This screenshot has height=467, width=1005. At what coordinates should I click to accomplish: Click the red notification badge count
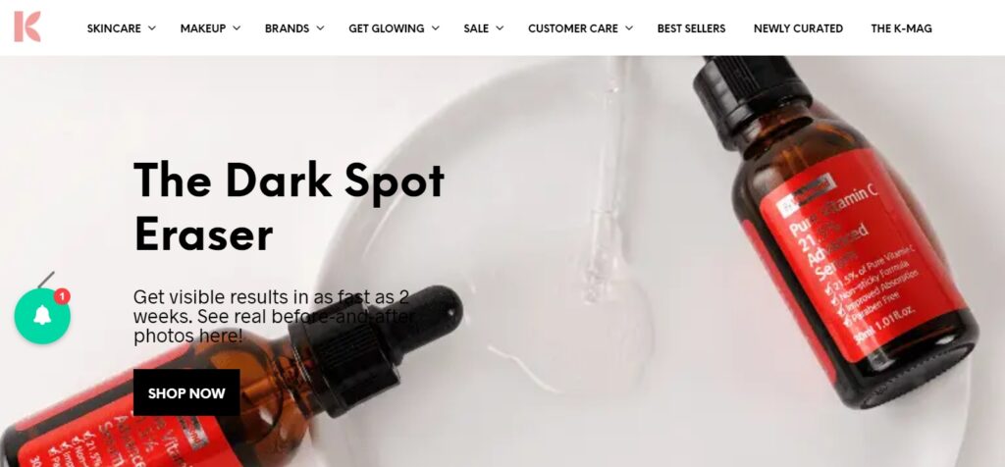(x=62, y=296)
